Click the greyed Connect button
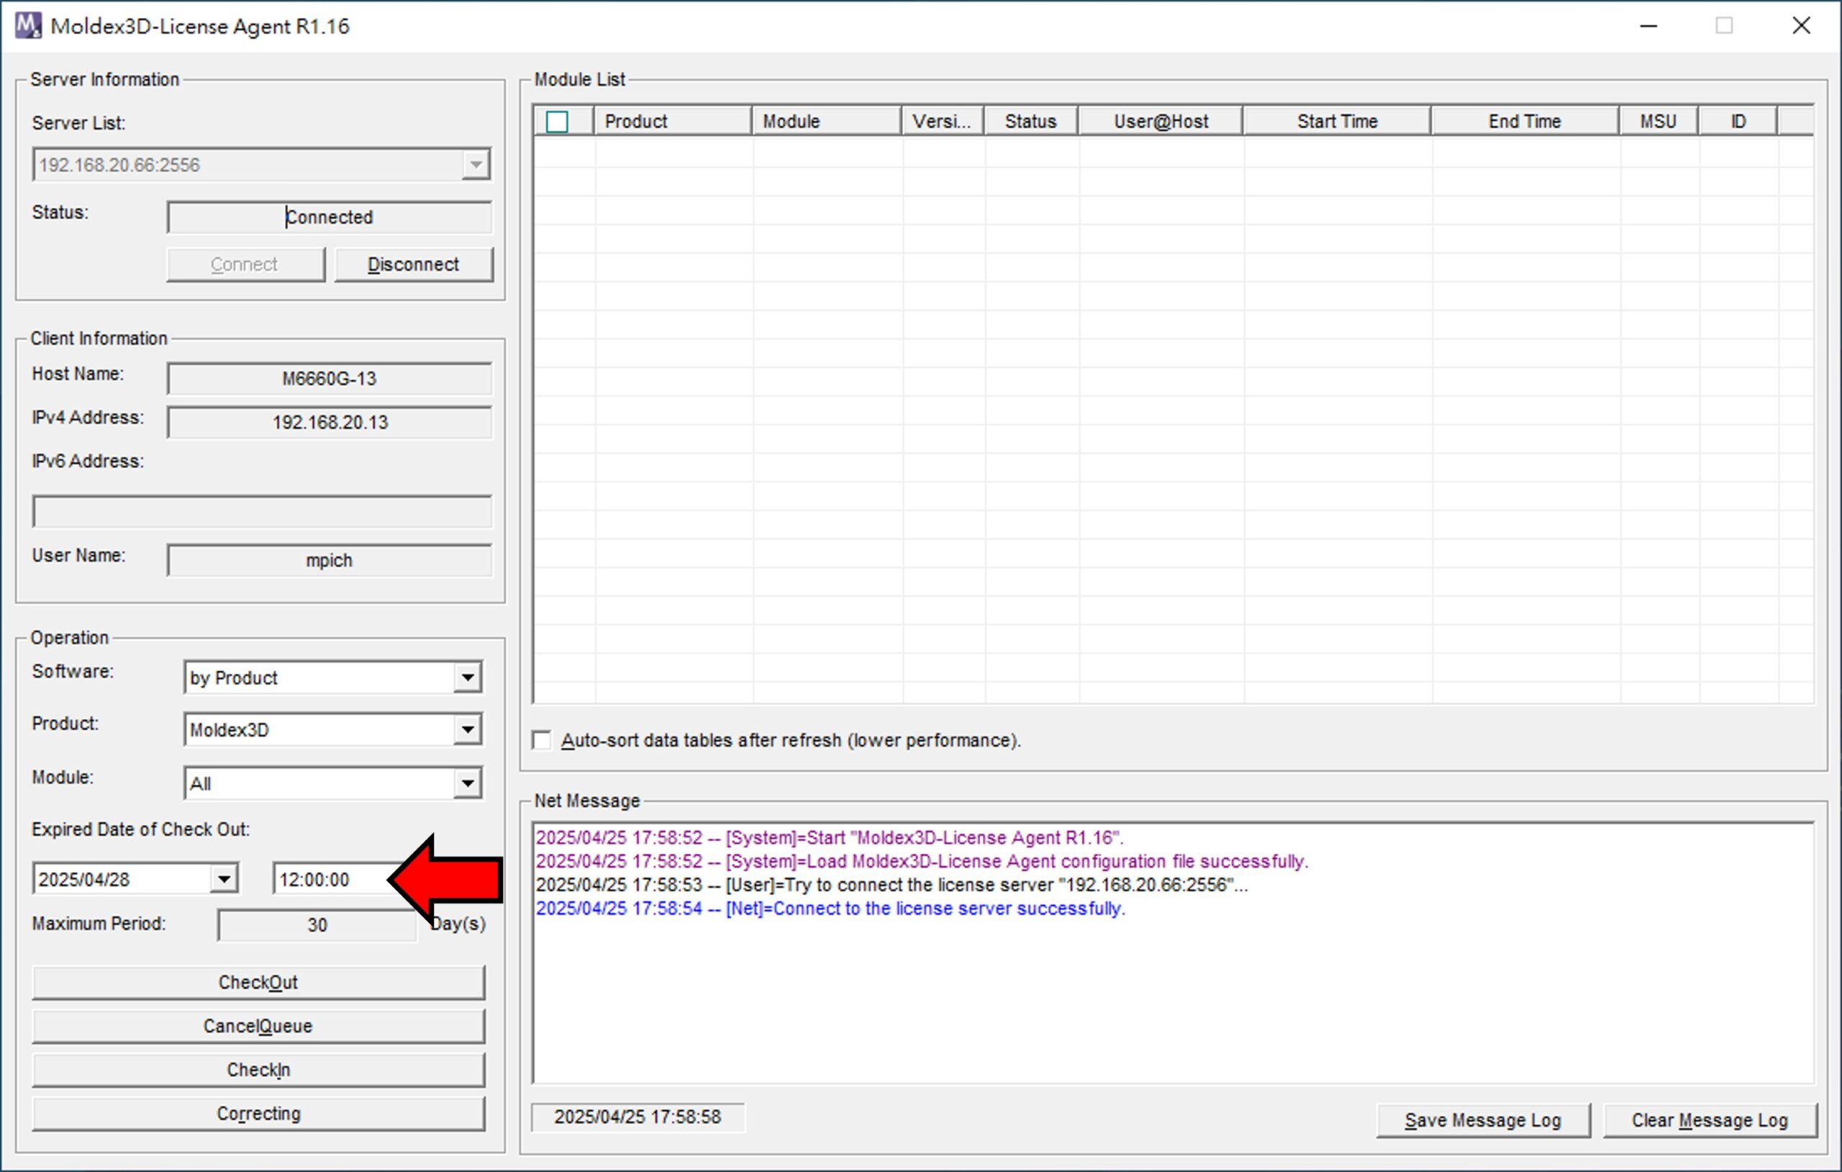1842x1172 pixels. point(245,264)
